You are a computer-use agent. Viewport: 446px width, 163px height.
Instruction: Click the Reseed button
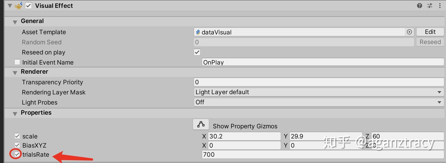[x=430, y=42]
